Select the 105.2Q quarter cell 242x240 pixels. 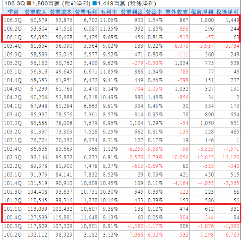click(x=13, y=63)
